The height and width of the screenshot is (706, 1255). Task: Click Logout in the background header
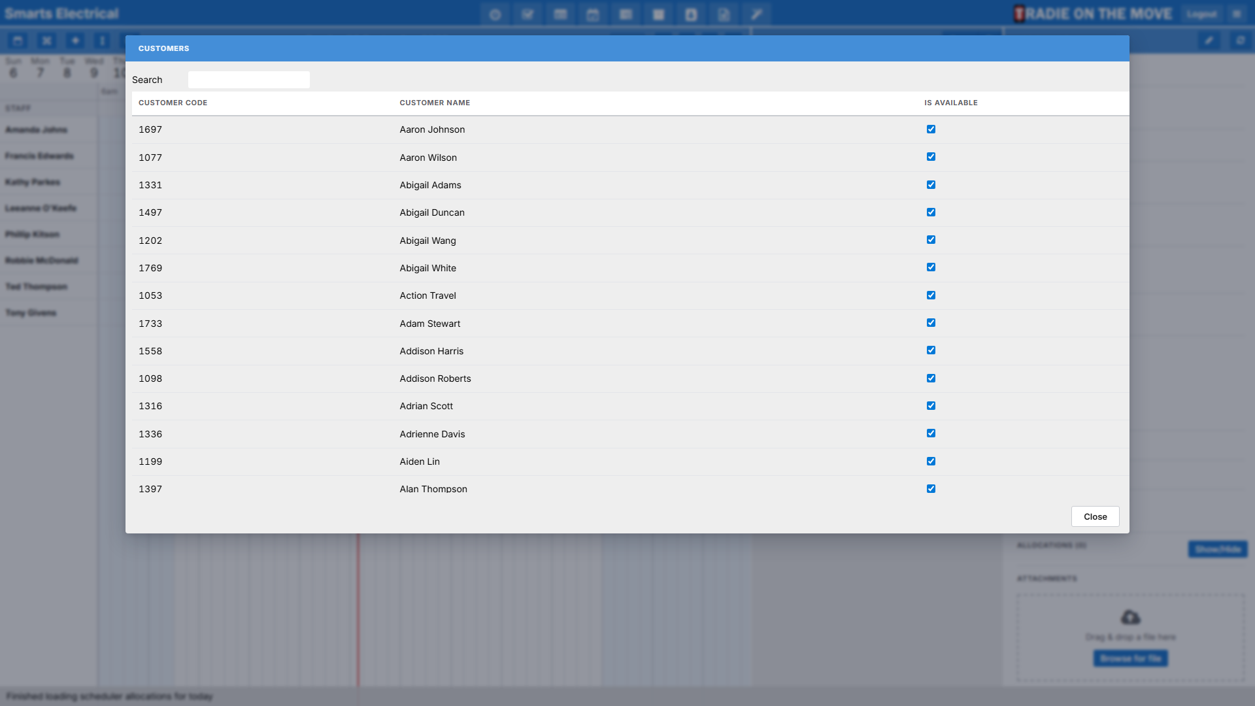(1201, 14)
